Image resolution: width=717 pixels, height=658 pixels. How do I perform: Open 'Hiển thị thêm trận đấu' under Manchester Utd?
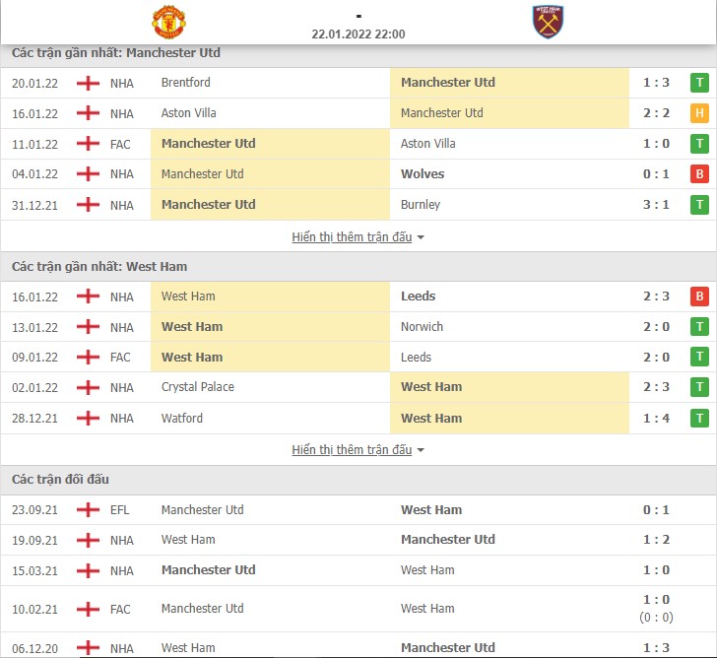tap(352, 236)
